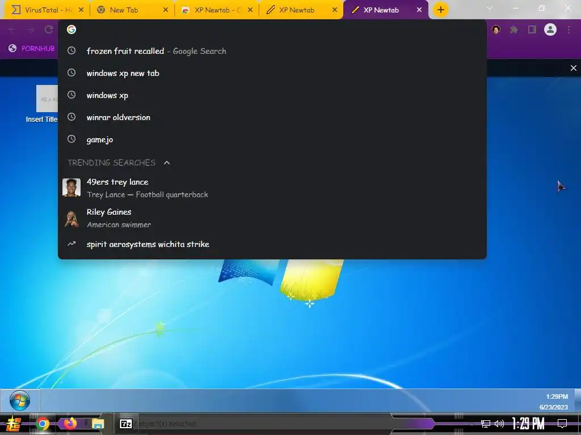
Task: Launch Firefox from the taskbar
Action: click(x=70, y=424)
